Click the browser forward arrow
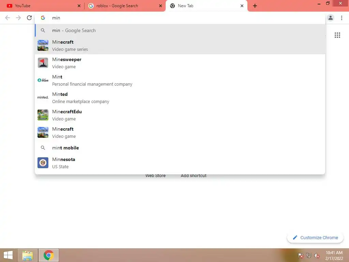Image resolution: width=349 pixels, height=262 pixels. (18, 18)
